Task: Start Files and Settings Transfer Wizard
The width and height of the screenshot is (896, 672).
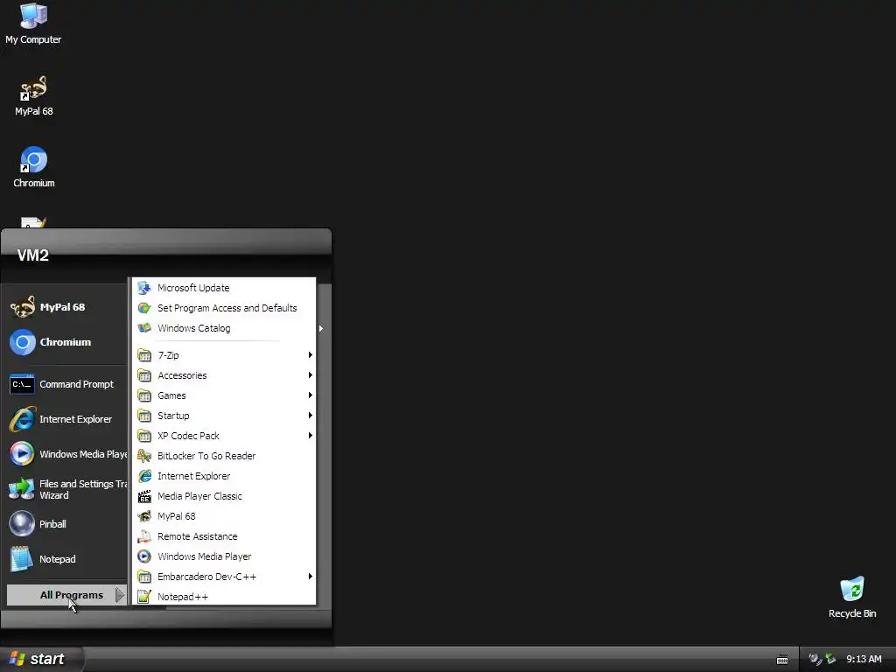Action: (x=66, y=489)
